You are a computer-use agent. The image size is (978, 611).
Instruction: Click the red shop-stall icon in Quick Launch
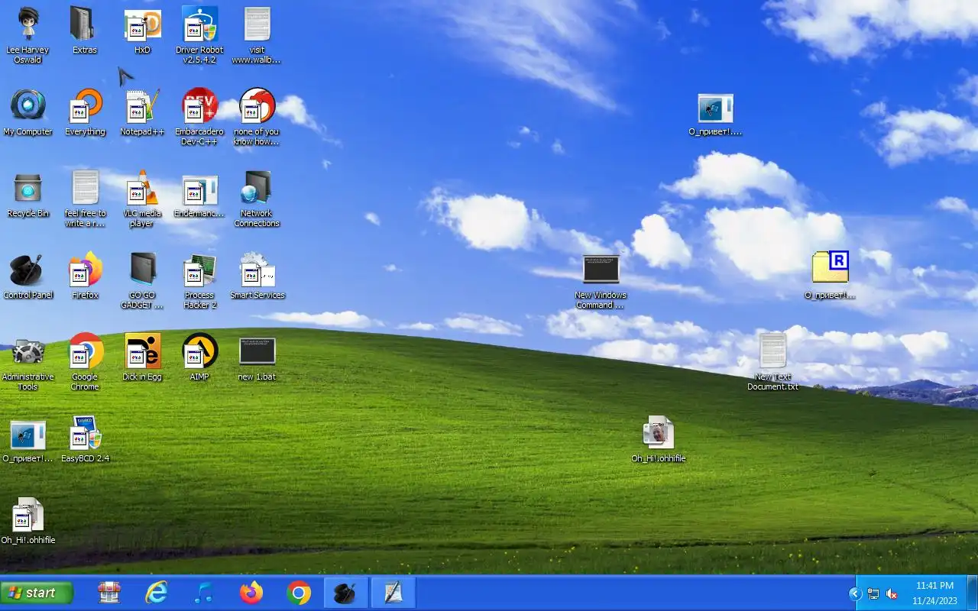(109, 593)
